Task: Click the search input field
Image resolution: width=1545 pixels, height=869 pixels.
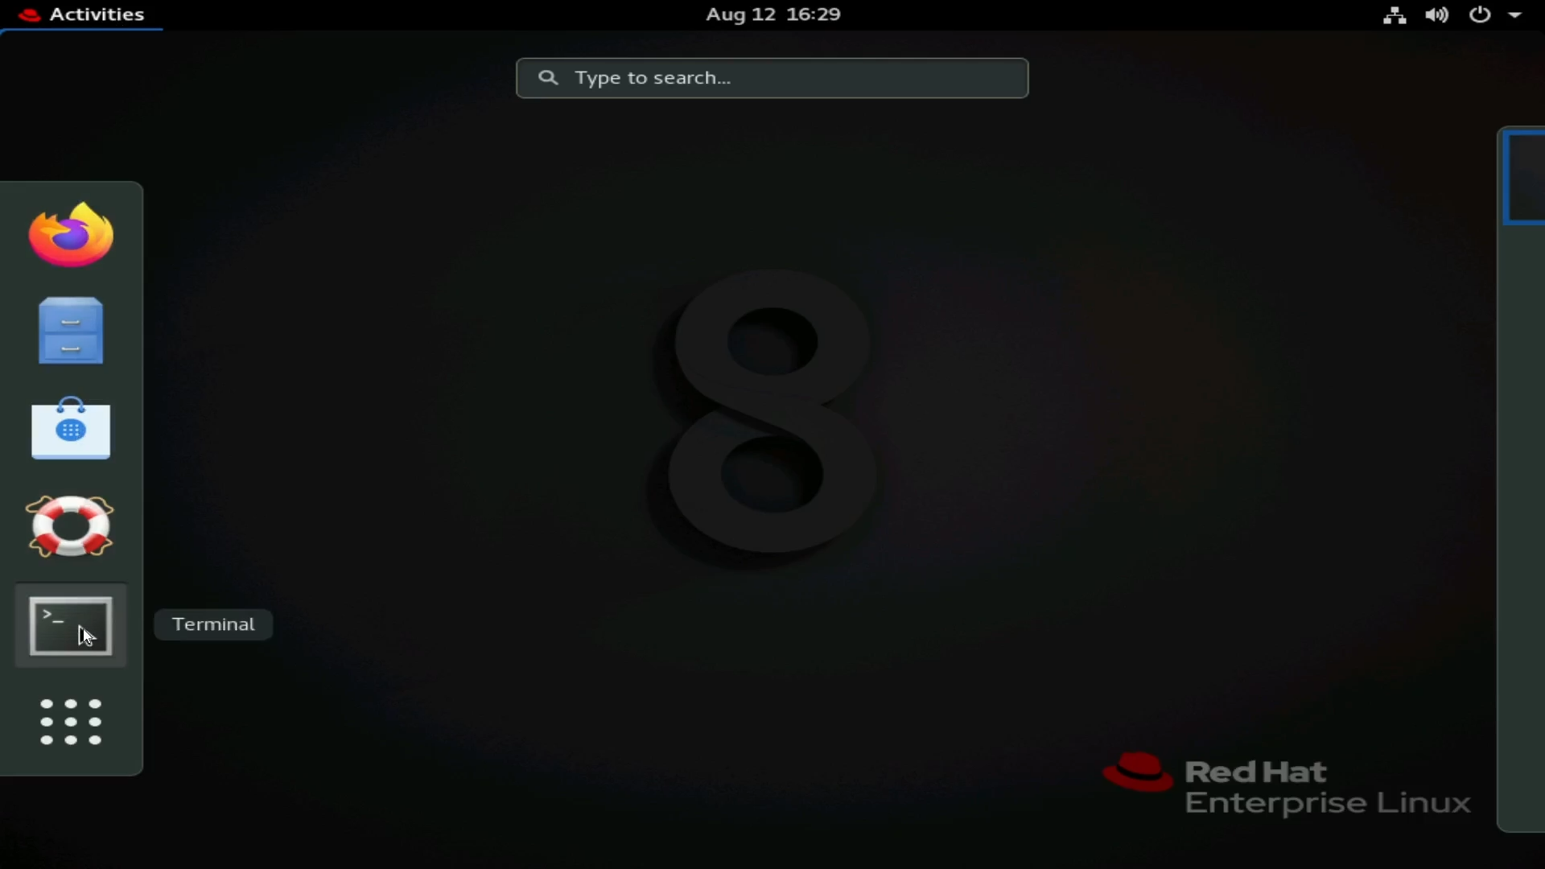Action: point(772,76)
